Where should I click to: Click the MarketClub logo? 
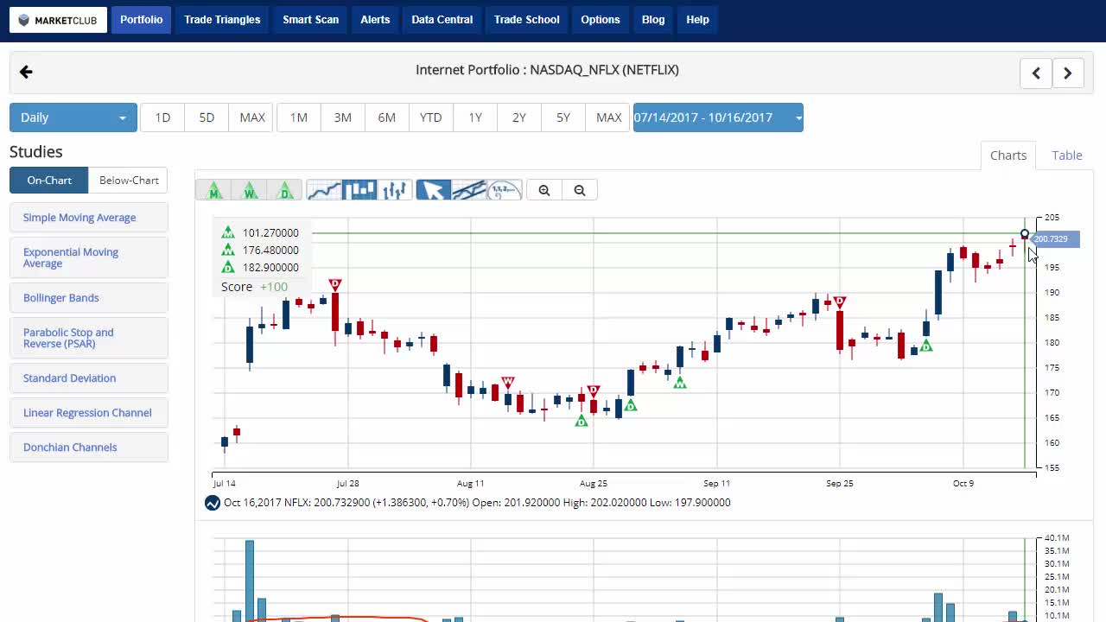click(59, 20)
